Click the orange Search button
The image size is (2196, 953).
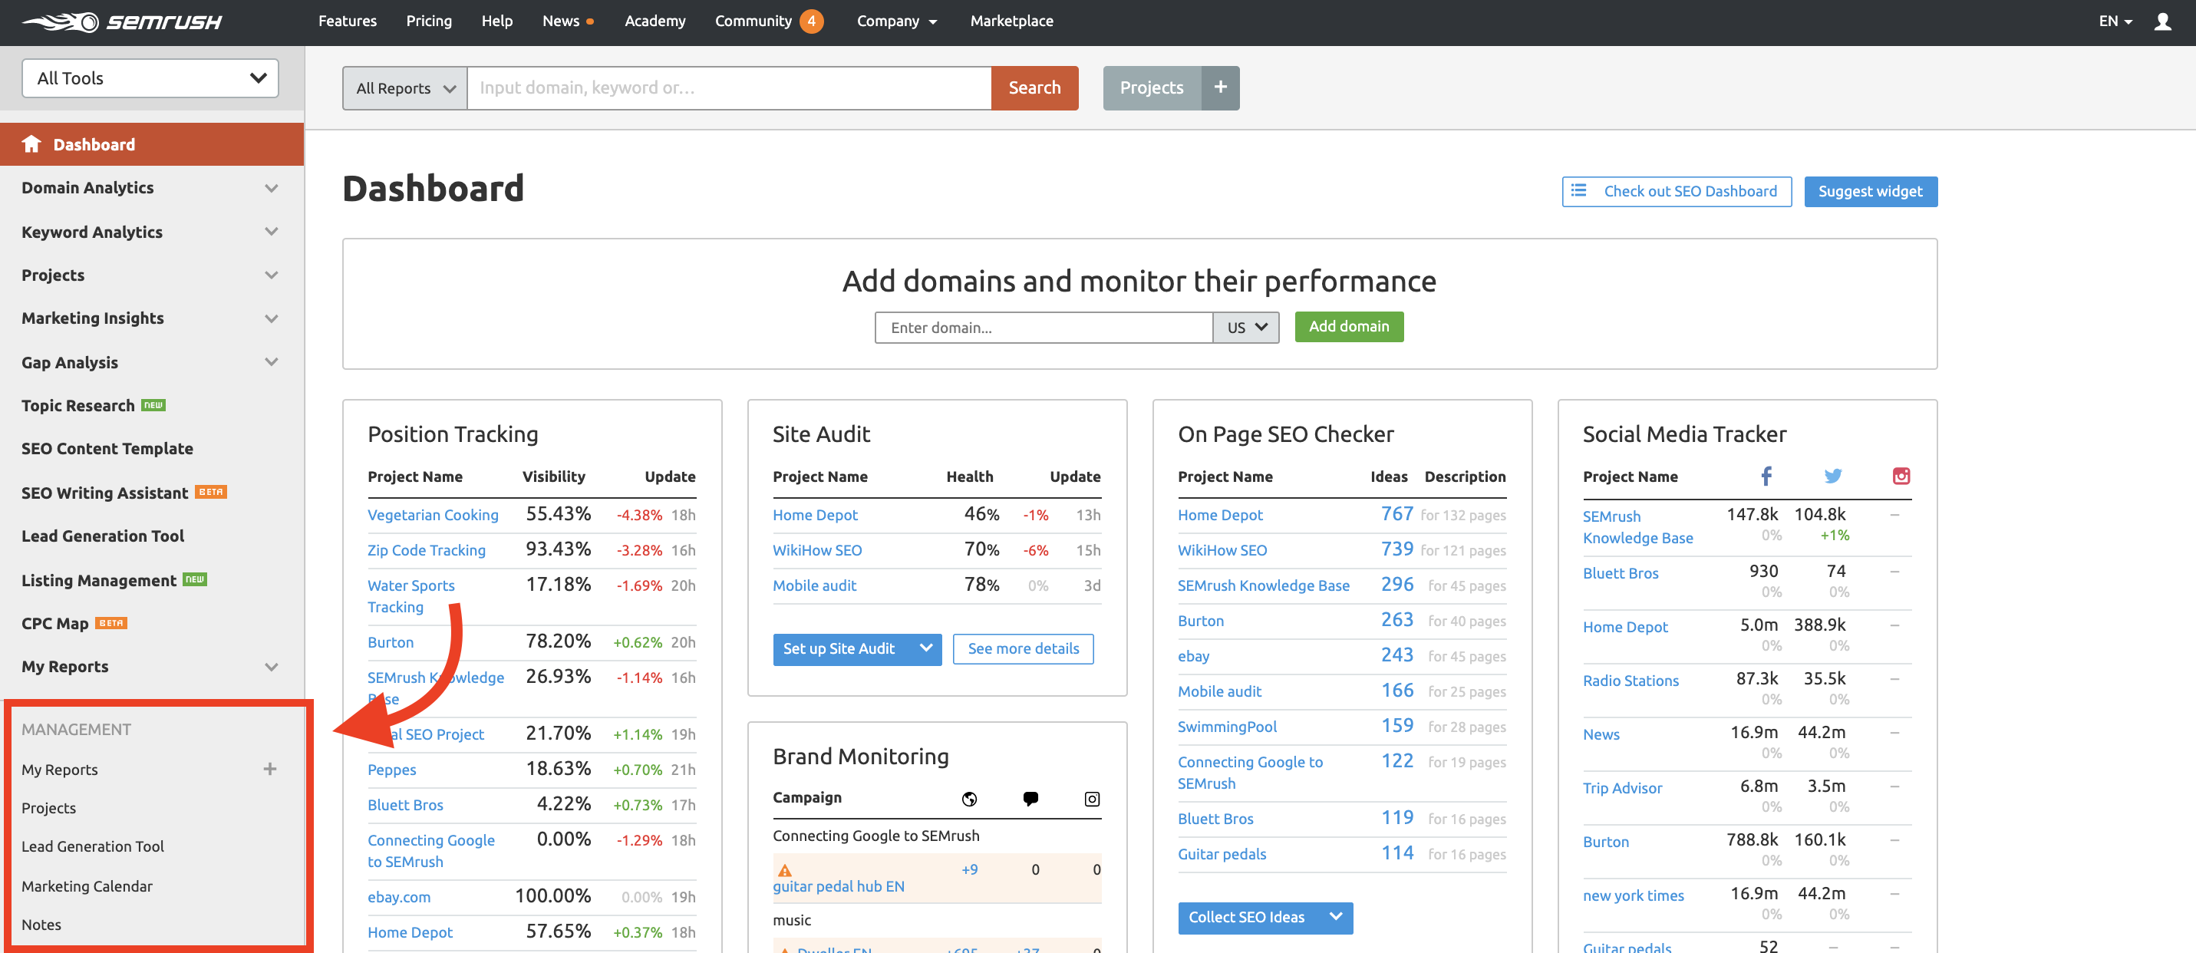coord(1034,87)
